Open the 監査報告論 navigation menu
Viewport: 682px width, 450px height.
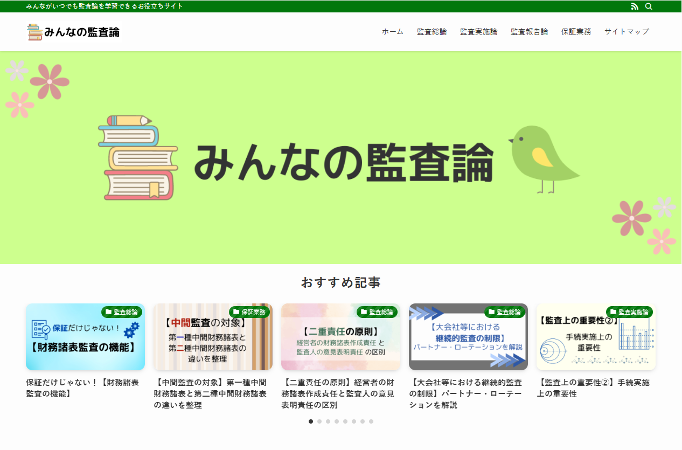click(529, 32)
